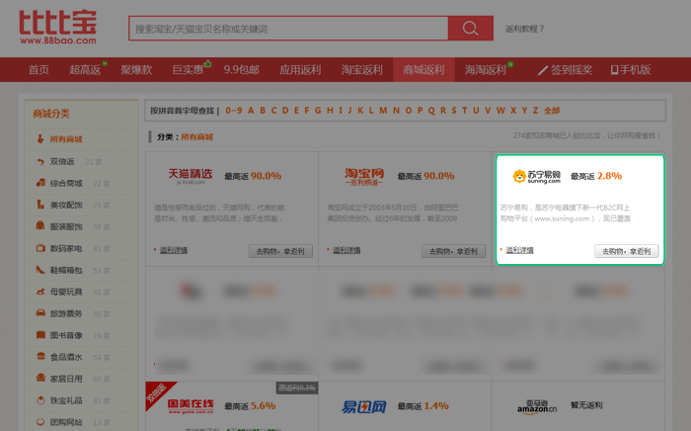Select the 商城返利 nav tab
This screenshot has width=691, height=431.
[423, 70]
